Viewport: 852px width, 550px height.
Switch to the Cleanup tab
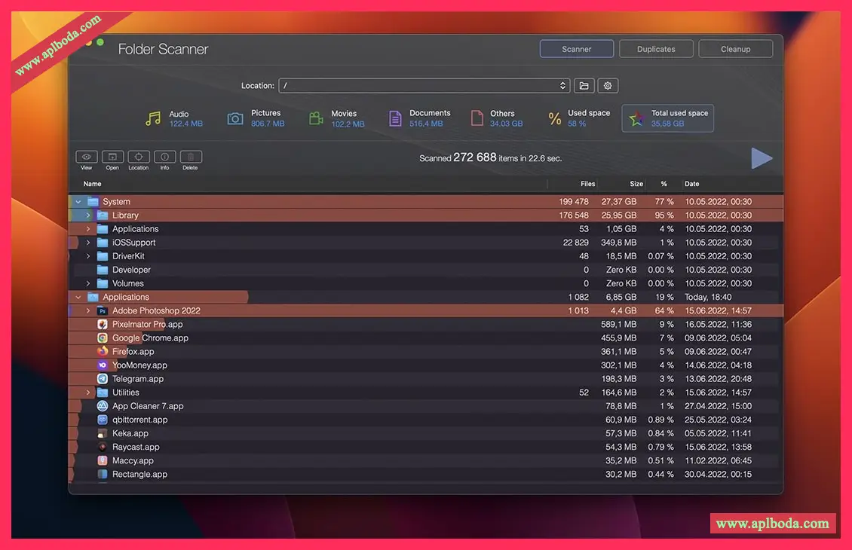tap(735, 49)
